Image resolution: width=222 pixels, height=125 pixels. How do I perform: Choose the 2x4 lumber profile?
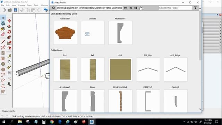[65, 69]
